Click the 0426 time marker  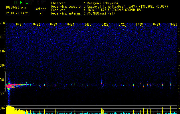coord(105,24)
